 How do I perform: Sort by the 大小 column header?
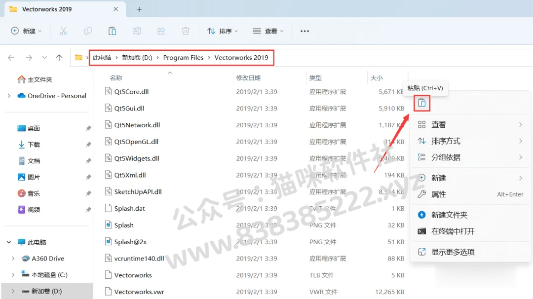pos(377,78)
